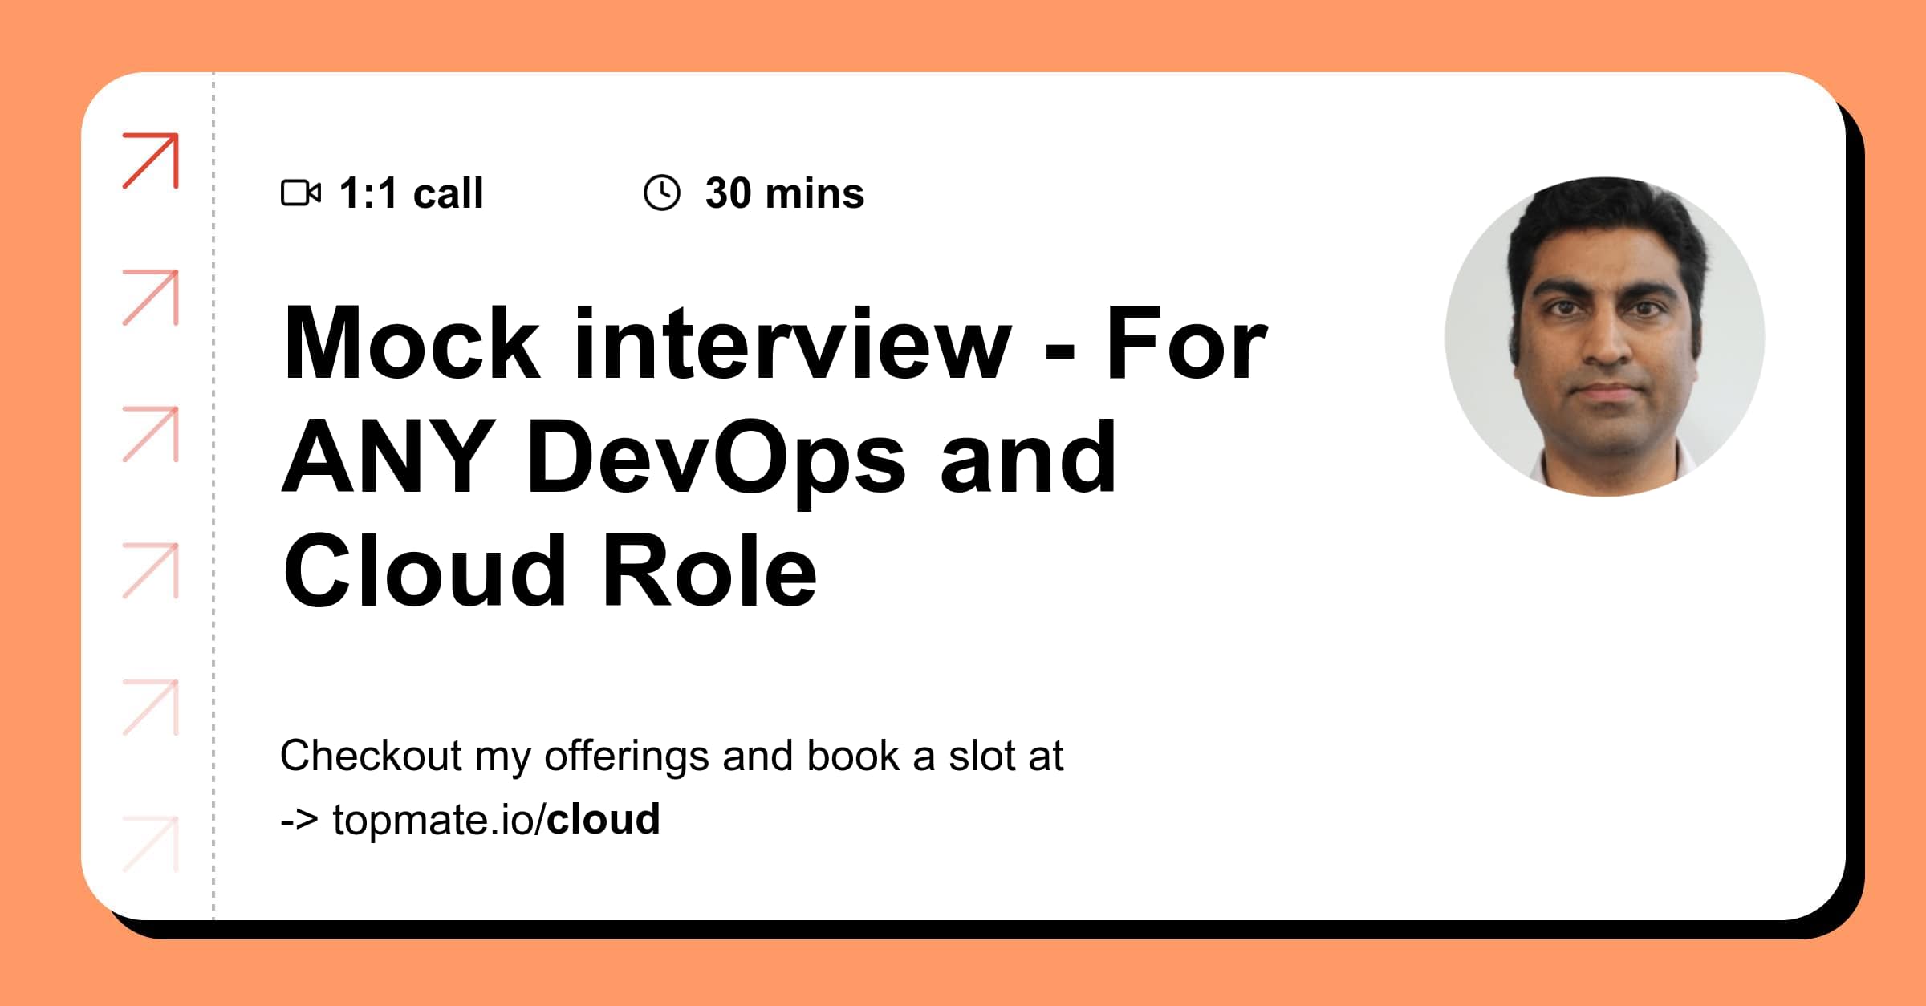Select the 30 mins label
Screen dimensions: 1926x1006
782,193
